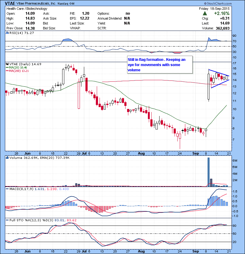Screen dimensions: 245x254
Task: Click the Volume value 362,693
Action: pos(223,28)
